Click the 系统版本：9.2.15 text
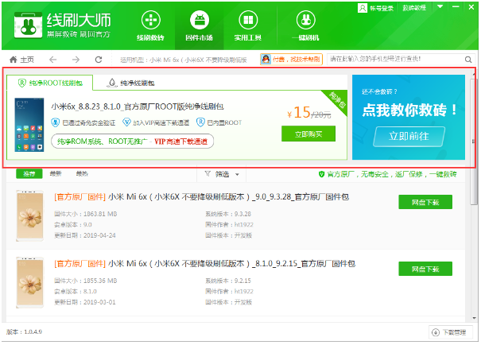Viewport: 481px width, 345px height. click(228, 281)
